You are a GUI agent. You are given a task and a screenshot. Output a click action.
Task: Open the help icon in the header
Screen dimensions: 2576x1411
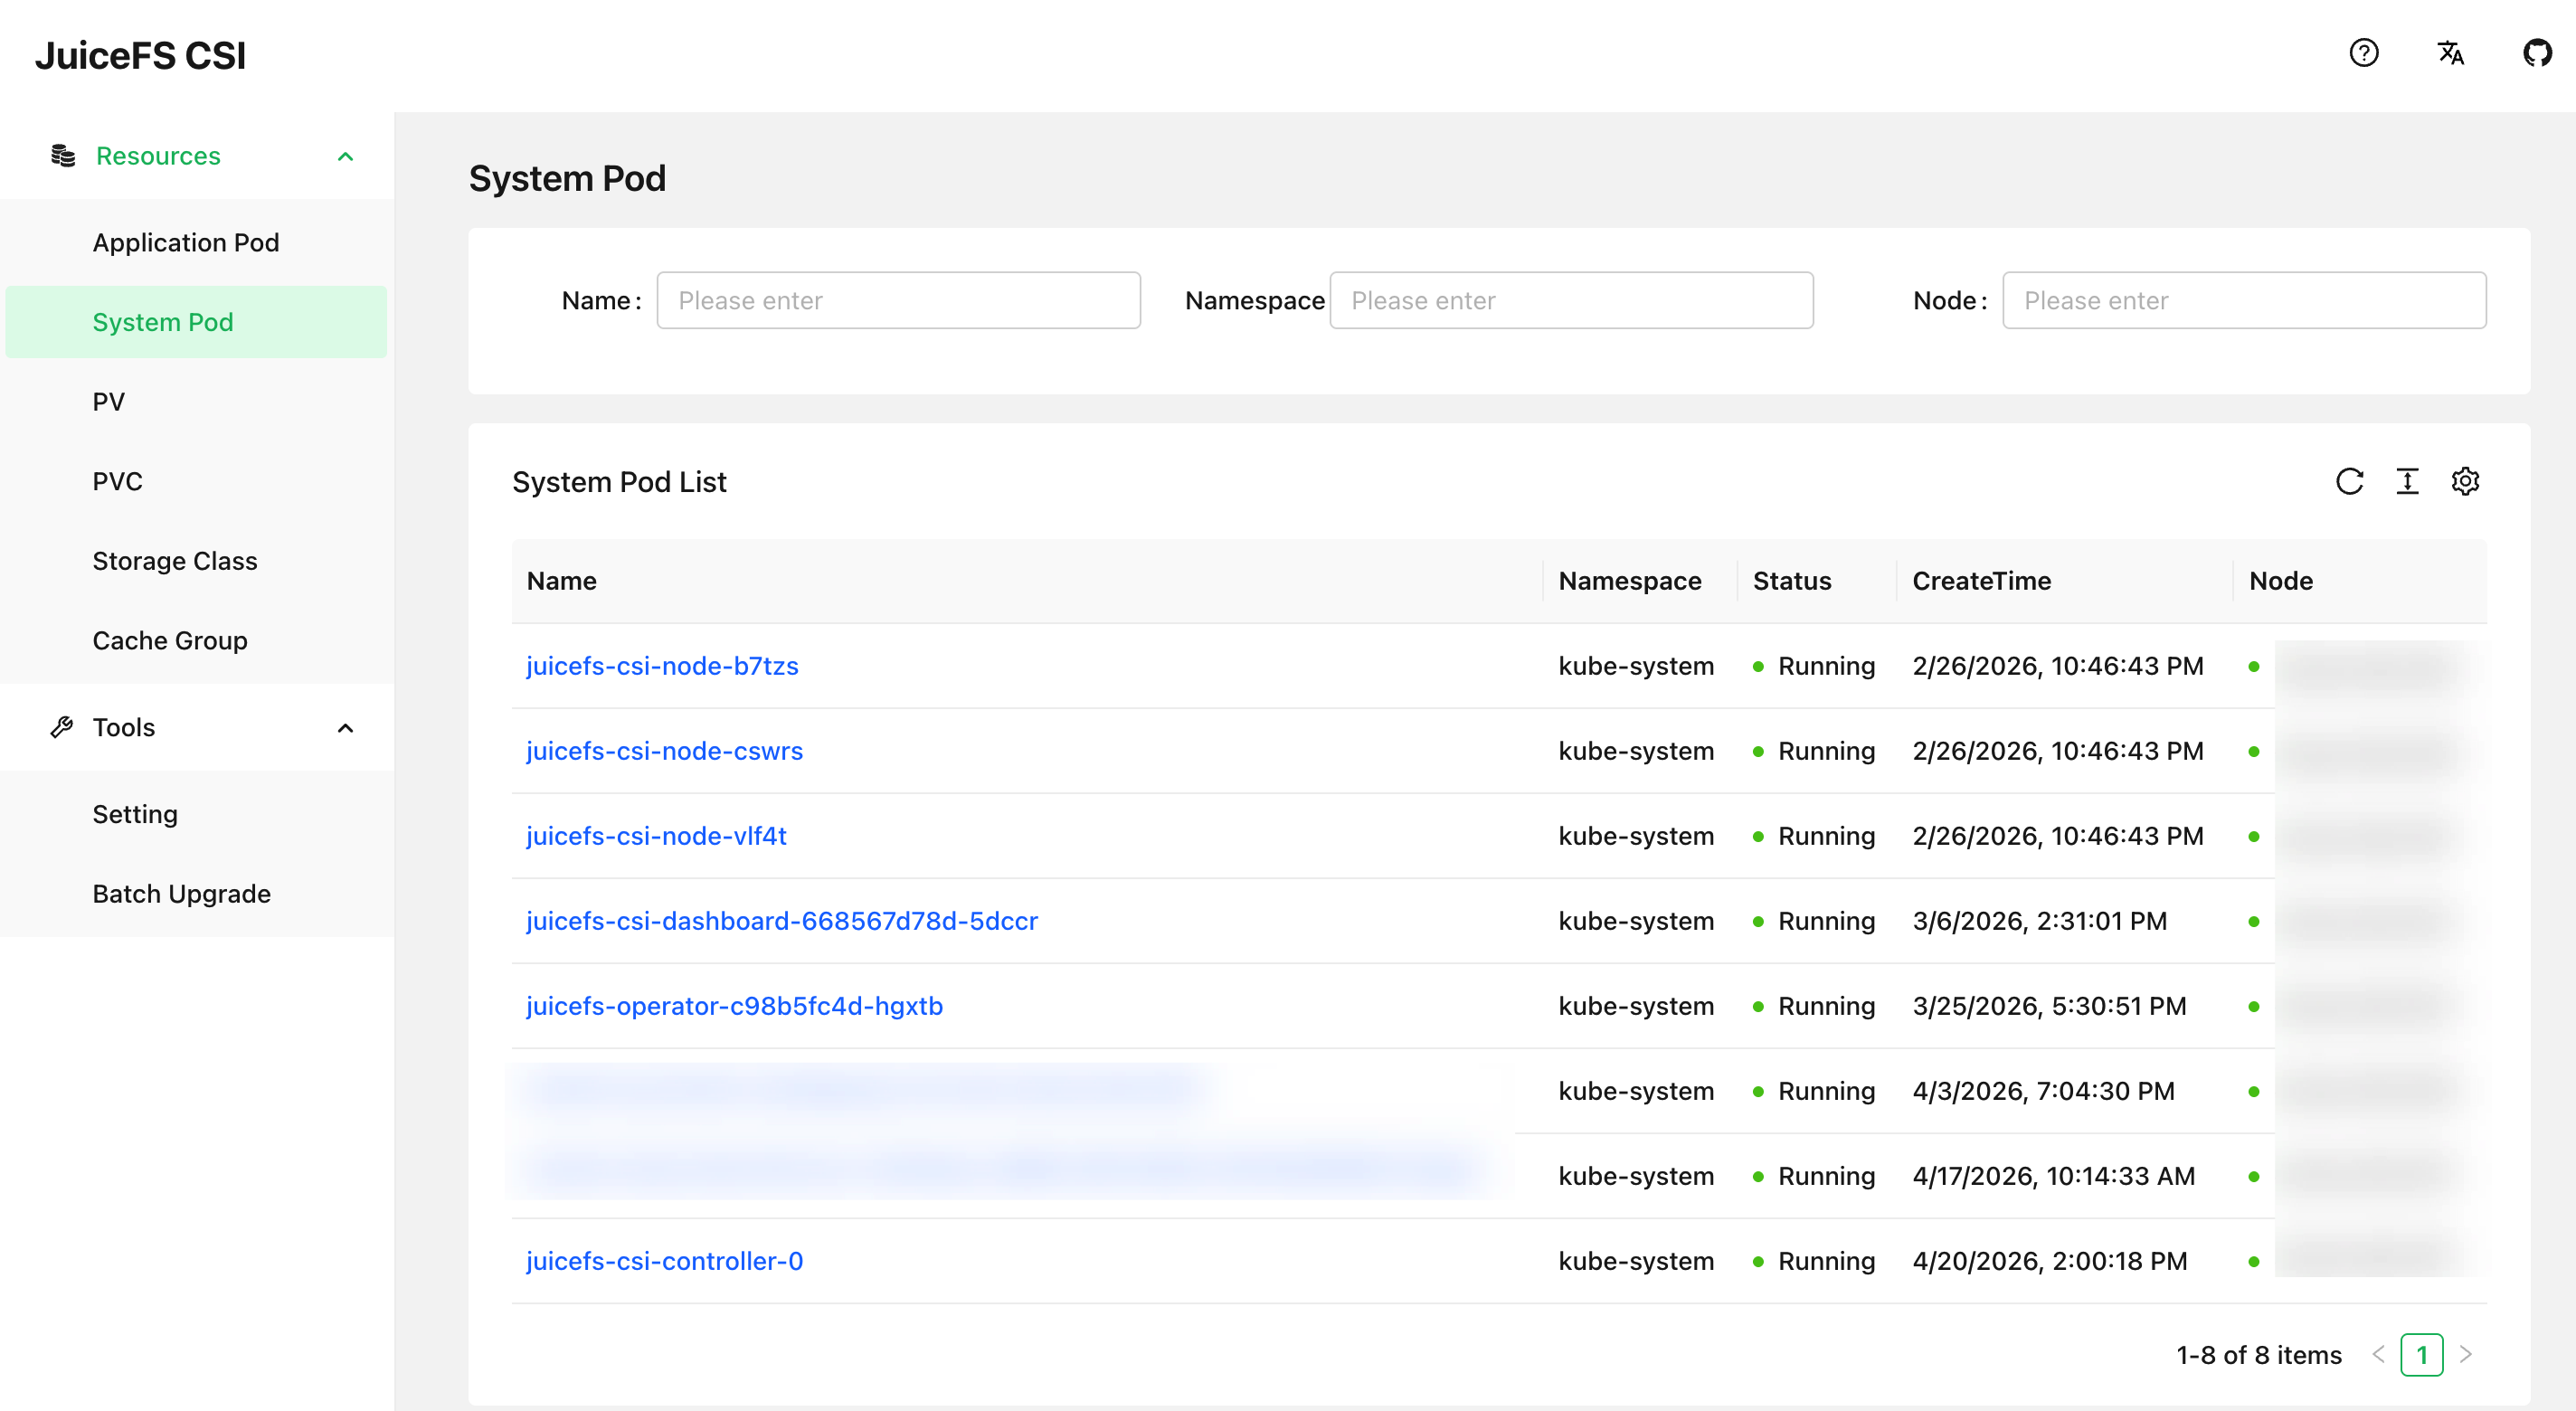2364,53
